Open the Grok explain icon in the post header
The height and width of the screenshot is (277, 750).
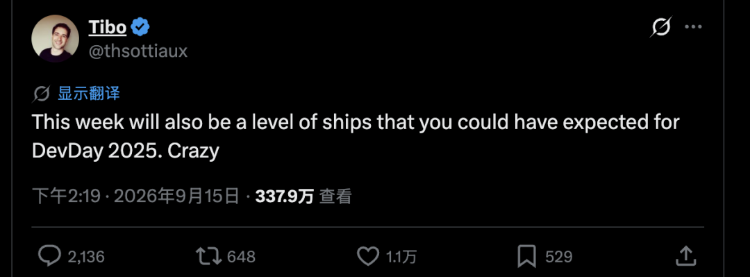660,27
